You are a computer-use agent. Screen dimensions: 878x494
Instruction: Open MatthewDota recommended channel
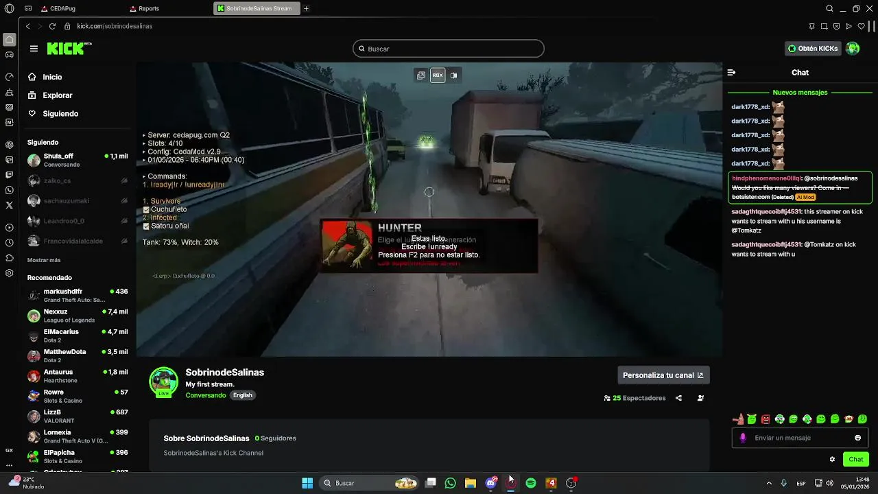tap(78, 355)
